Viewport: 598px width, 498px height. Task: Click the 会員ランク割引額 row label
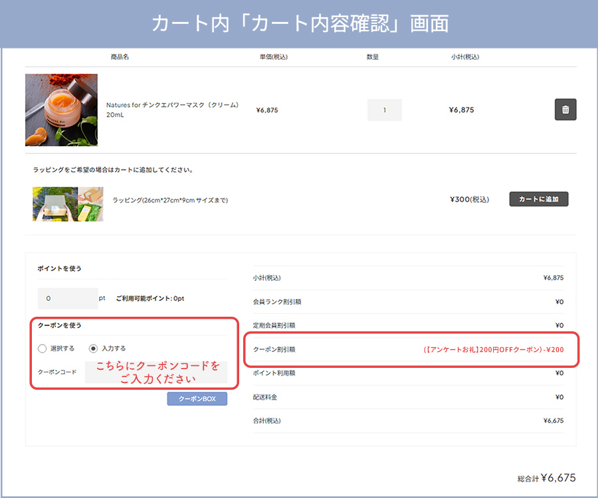[277, 301]
